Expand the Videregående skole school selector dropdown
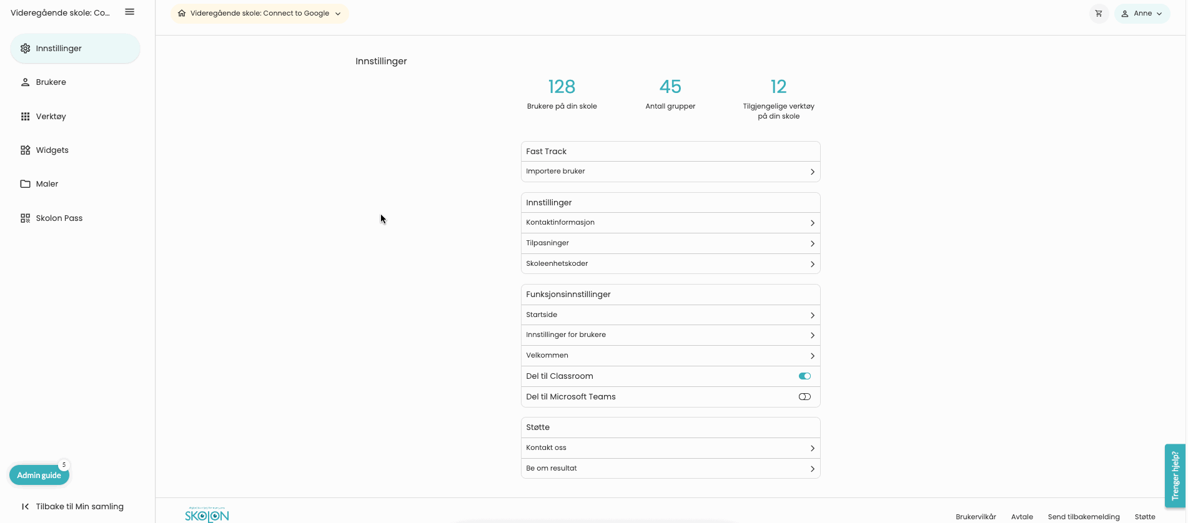Screen dimensions: 1188x523 (x=259, y=13)
